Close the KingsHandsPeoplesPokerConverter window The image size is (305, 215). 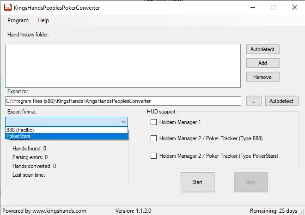[x=295, y=7]
